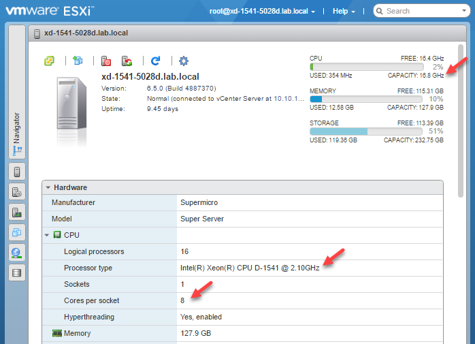Viewport: 475px width, 344px height.
Task: Click STORAGE CAPACITY: 232.75 GB text
Action: coord(414,140)
